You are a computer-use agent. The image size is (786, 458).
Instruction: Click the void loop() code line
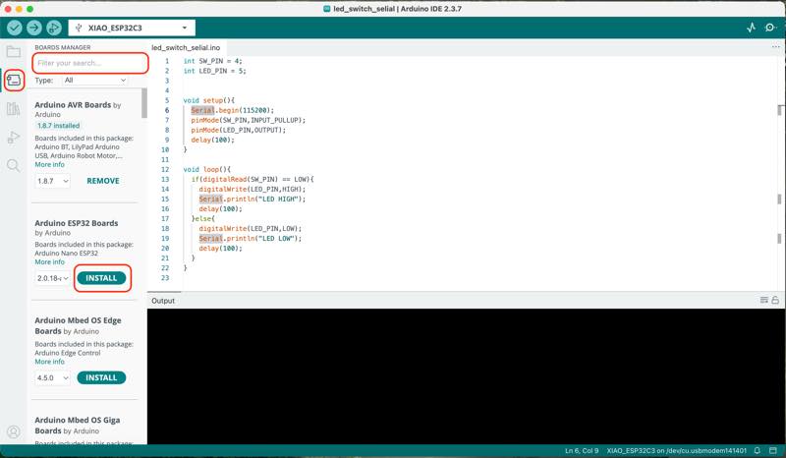[207, 170]
